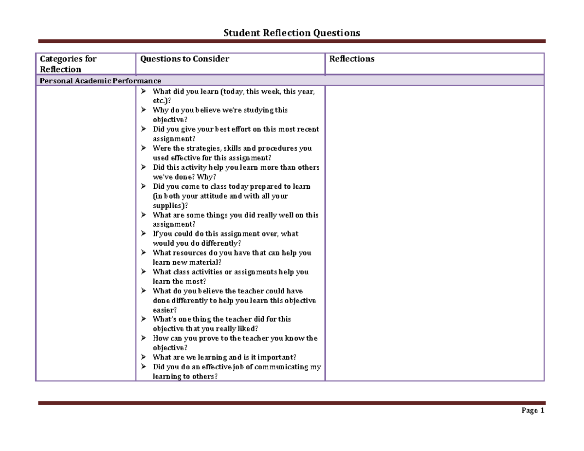The image size is (584, 451).
Task: Select the Categories for Reflection header cell
Action: (x=68, y=64)
